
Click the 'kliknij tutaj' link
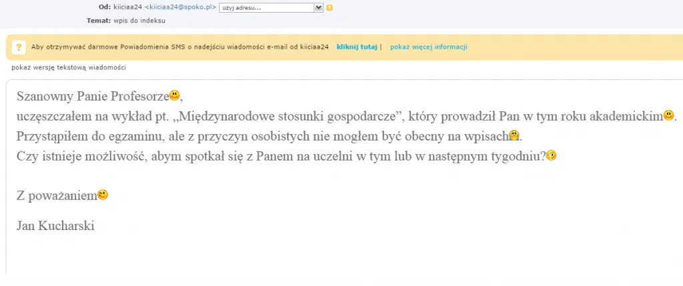coord(357,47)
